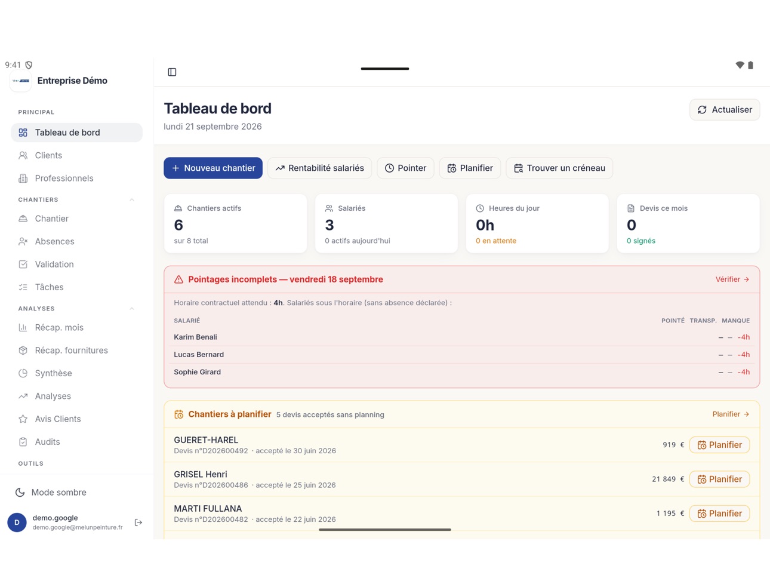Open the Chantiers actifs card

(x=235, y=223)
